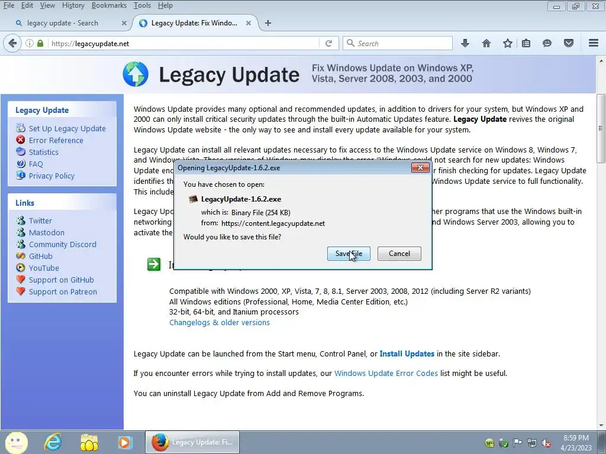Click the Legacy Update globe logo
Image resolution: width=606 pixels, height=454 pixels.
pyautogui.click(x=136, y=74)
